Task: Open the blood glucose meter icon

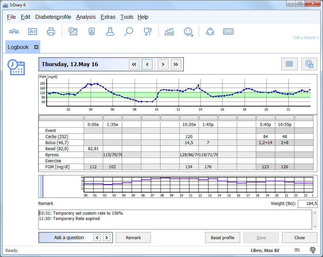Action: tap(91, 32)
